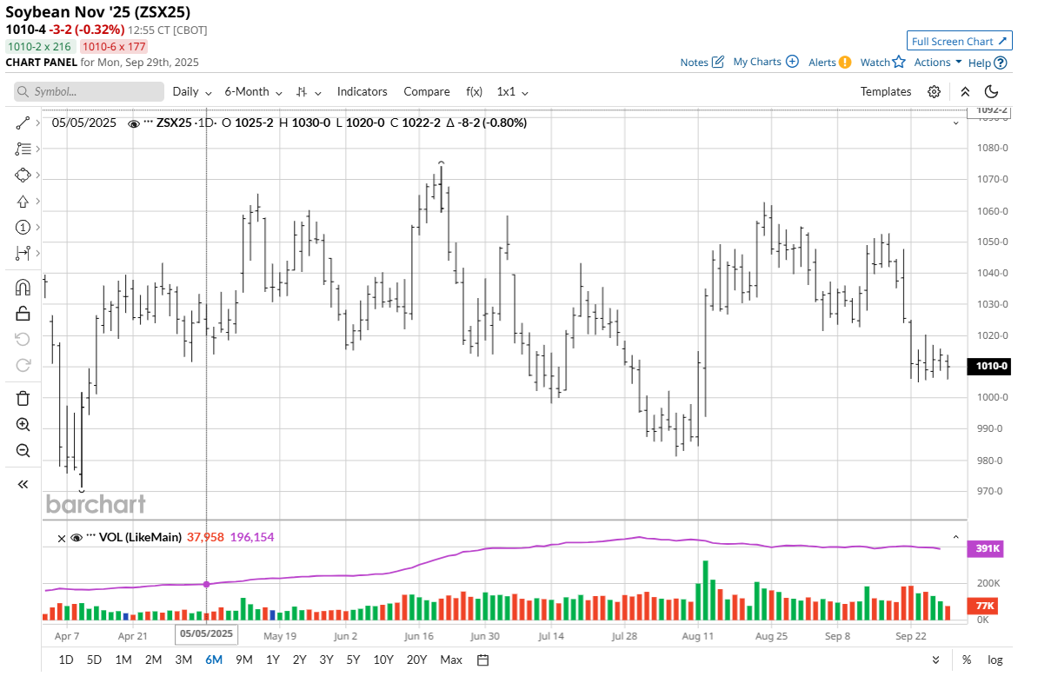Toggle percent scale mode
1058x683 pixels.
pos(967,660)
